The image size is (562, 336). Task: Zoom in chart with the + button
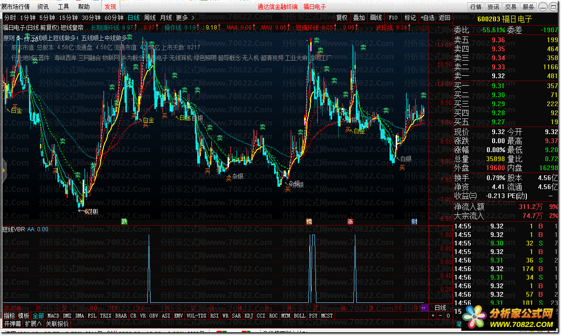point(433,316)
